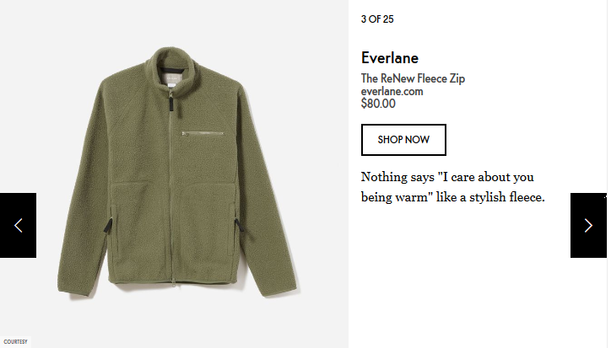
Task: Click the Everlane brand heading
Action: [x=390, y=58]
